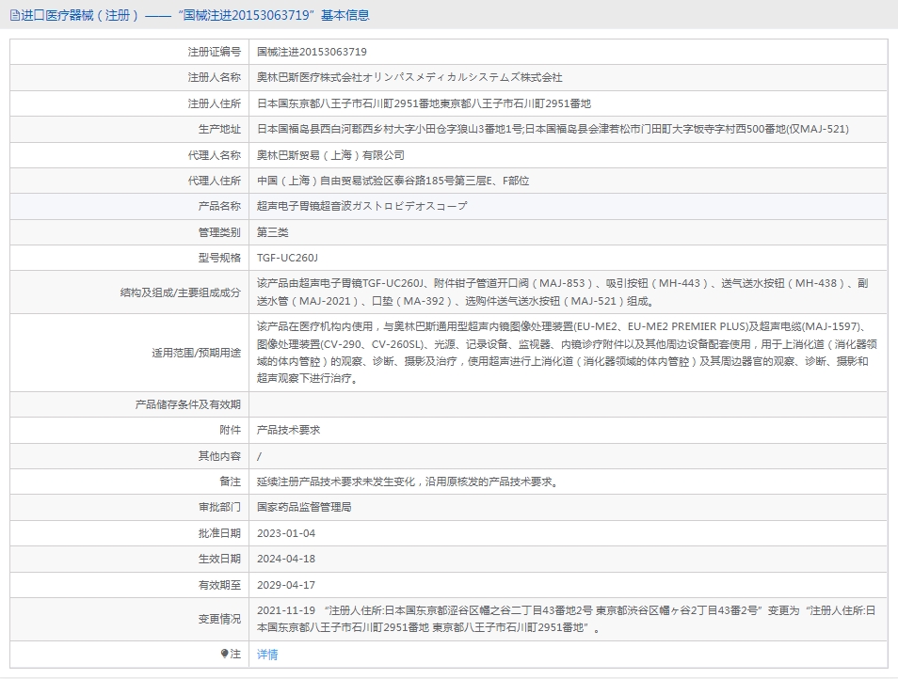The height and width of the screenshot is (679, 898).
Task: Click the approval date 2023-01-04
Action: coord(286,533)
